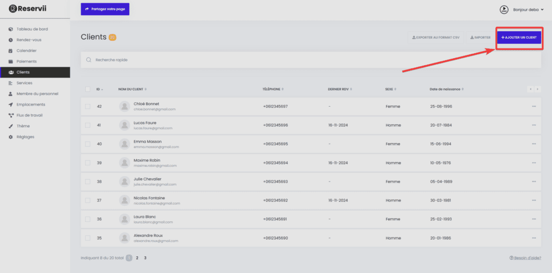Image resolution: width=552 pixels, height=273 pixels.
Task: Go to page 1 of pagination
Action: coord(129,258)
